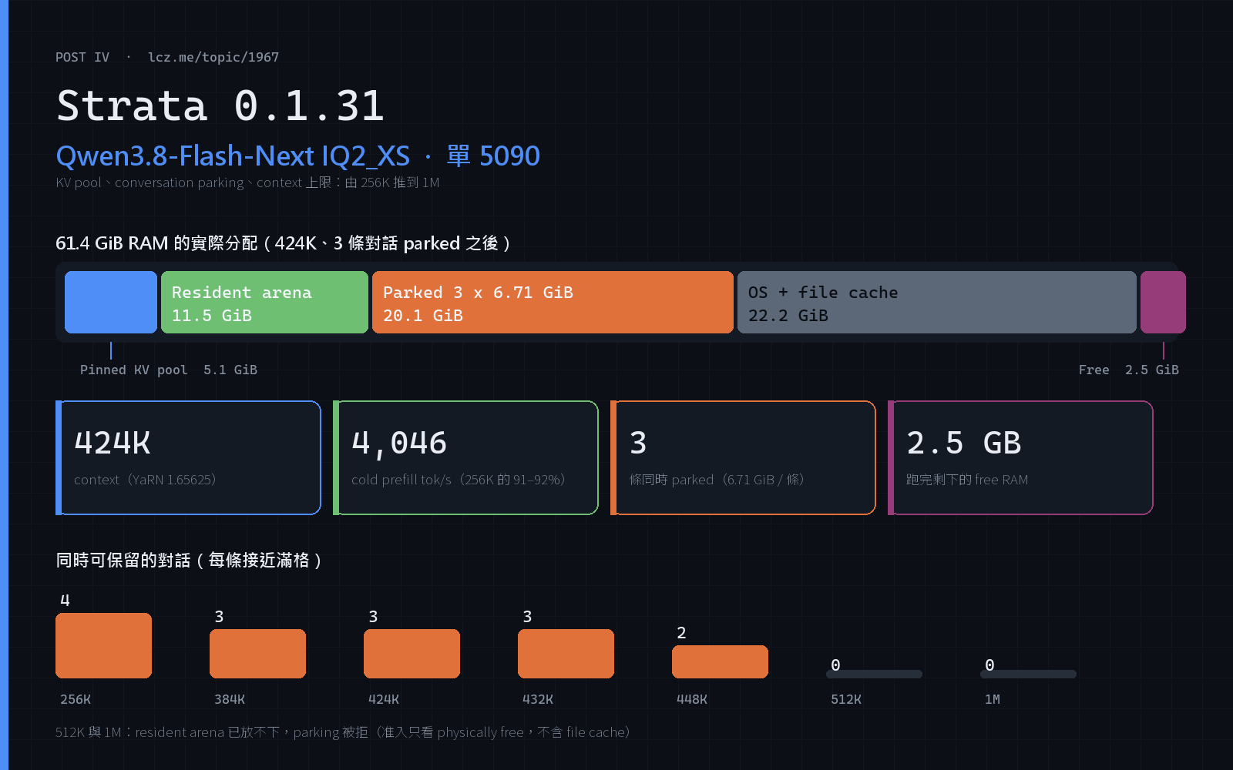Viewport: 1233px width, 770px height.
Task: Click the Pinned KV pool 5.1 GiB label
Action: click(x=169, y=370)
